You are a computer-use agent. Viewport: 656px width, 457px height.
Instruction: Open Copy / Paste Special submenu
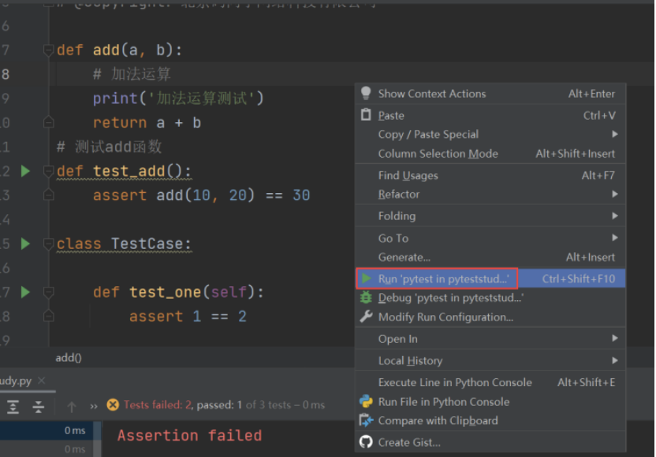[490, 134]
